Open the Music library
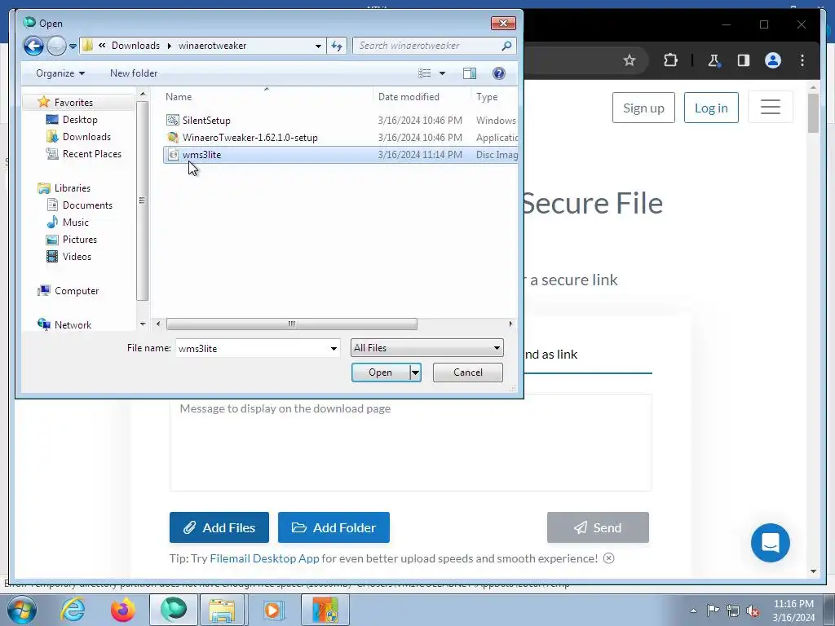The width and height of the screenshot is (835, 626). click(75, 222)
